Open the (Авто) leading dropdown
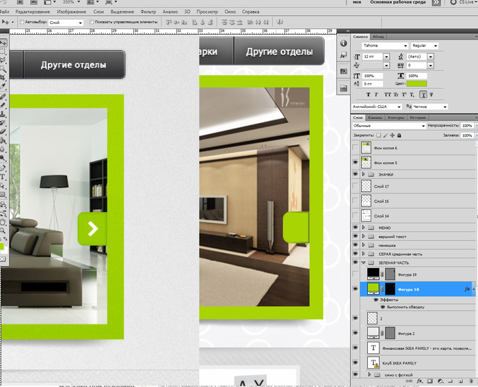The height and width of the screenshot is (387, 478). (x=430, y=57)
